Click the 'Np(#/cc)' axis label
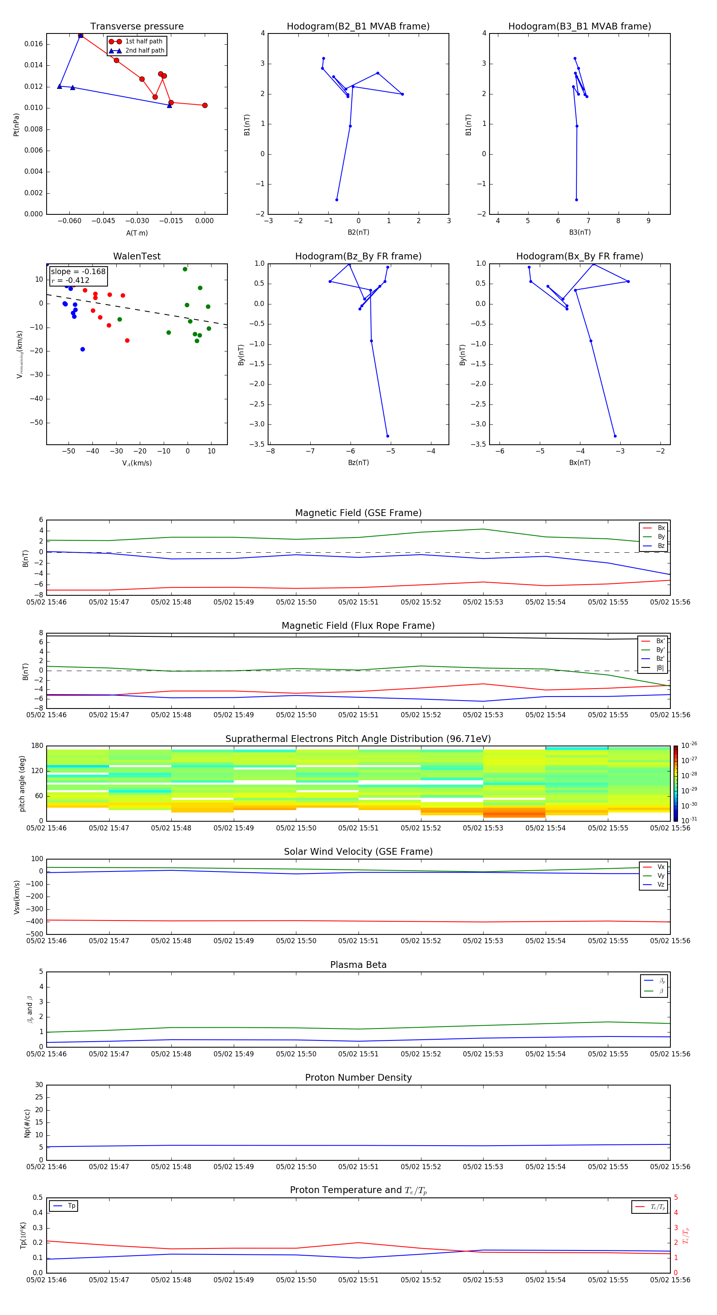 click(27, 1123)
